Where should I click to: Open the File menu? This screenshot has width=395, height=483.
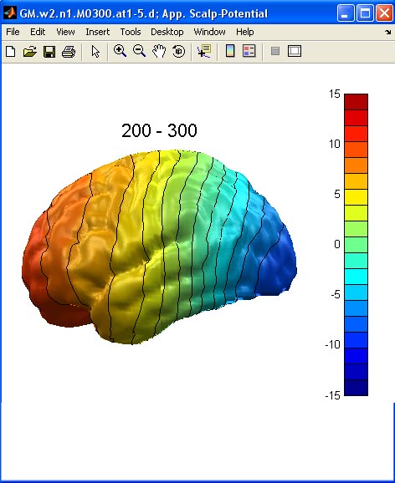13,32
